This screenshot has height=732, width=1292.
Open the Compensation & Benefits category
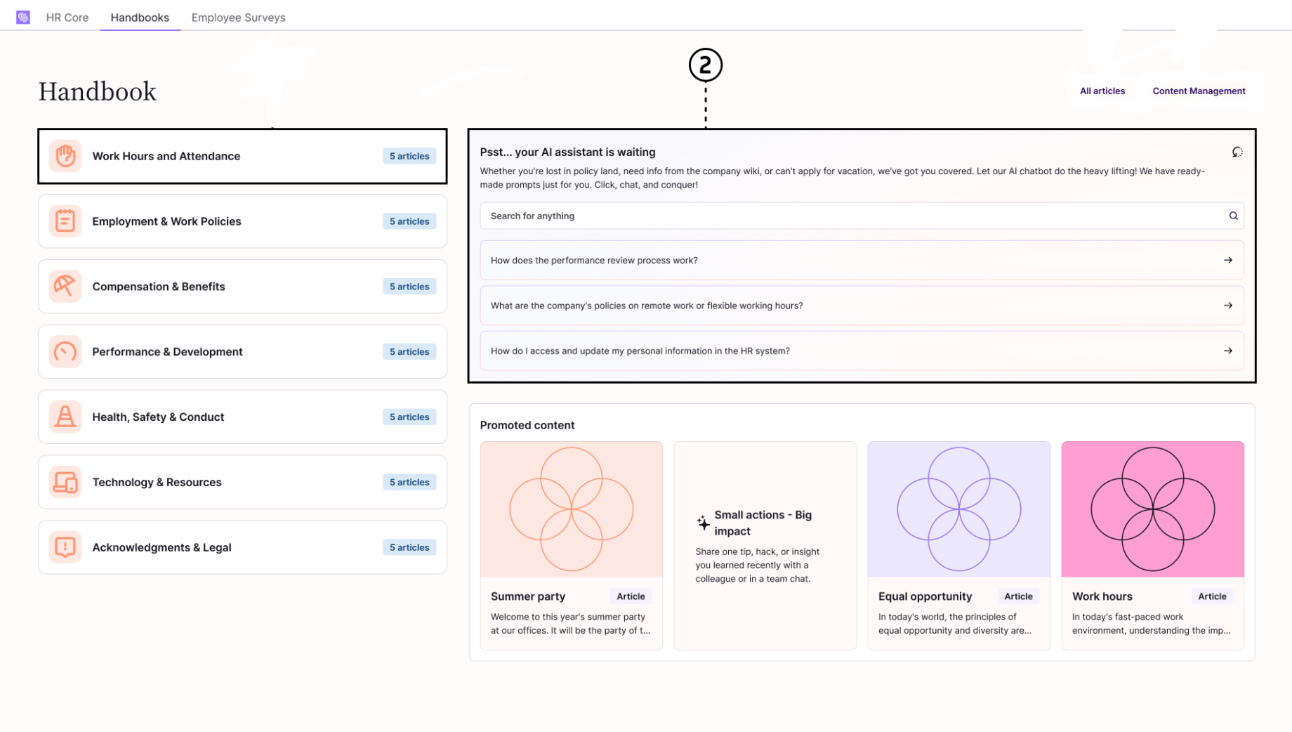[x=242, y=287]
